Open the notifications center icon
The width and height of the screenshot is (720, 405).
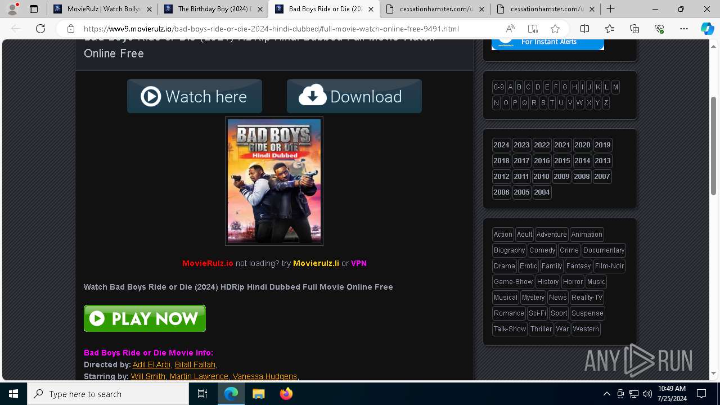(x=701, y=394)
